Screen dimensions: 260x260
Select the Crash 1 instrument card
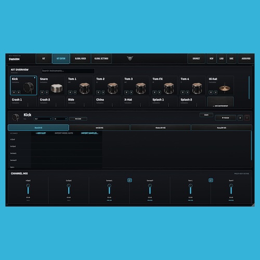point(23,102)
